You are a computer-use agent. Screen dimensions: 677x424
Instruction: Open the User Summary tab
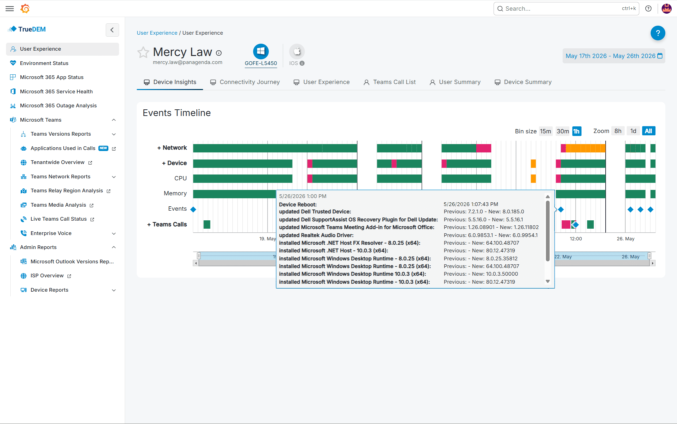[x=455, y=82]
